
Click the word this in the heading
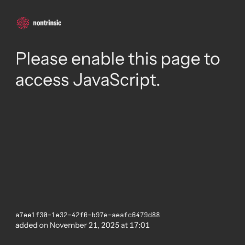(x=143, y=59)
